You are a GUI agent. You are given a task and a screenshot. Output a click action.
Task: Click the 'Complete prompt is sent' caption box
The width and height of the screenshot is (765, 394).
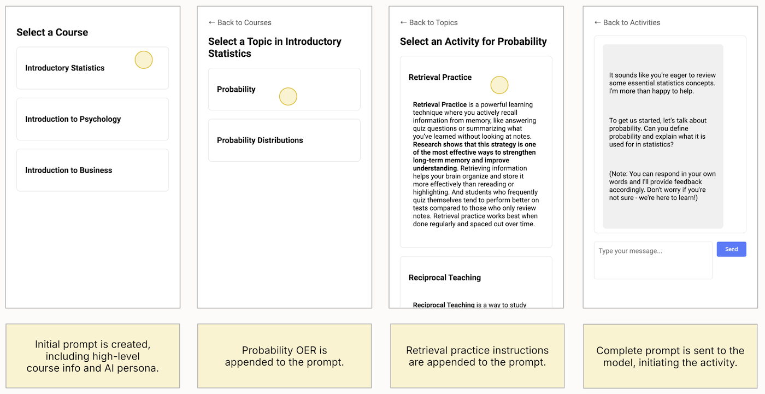pos(670,356)
